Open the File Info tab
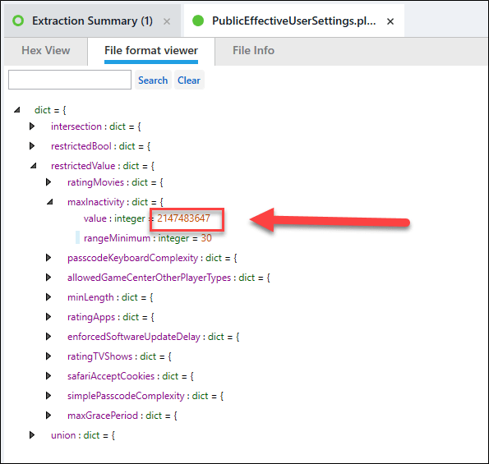 click(x=253, y=50)
